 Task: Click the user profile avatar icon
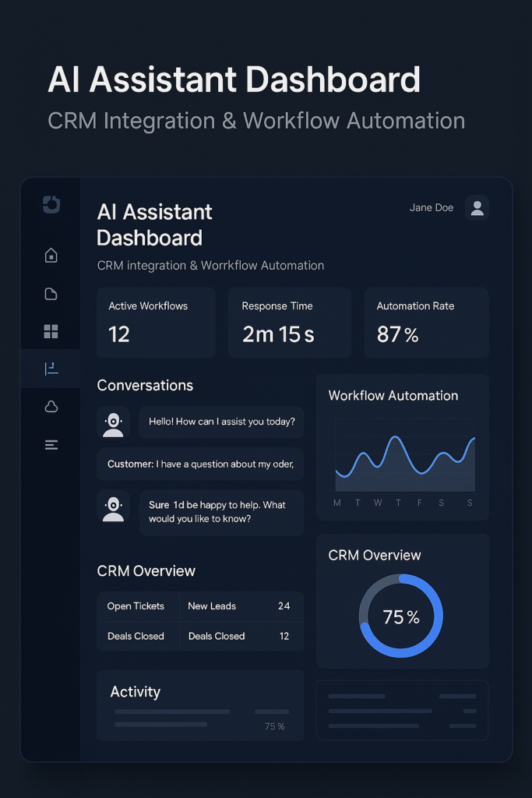[x=477, y=208]
